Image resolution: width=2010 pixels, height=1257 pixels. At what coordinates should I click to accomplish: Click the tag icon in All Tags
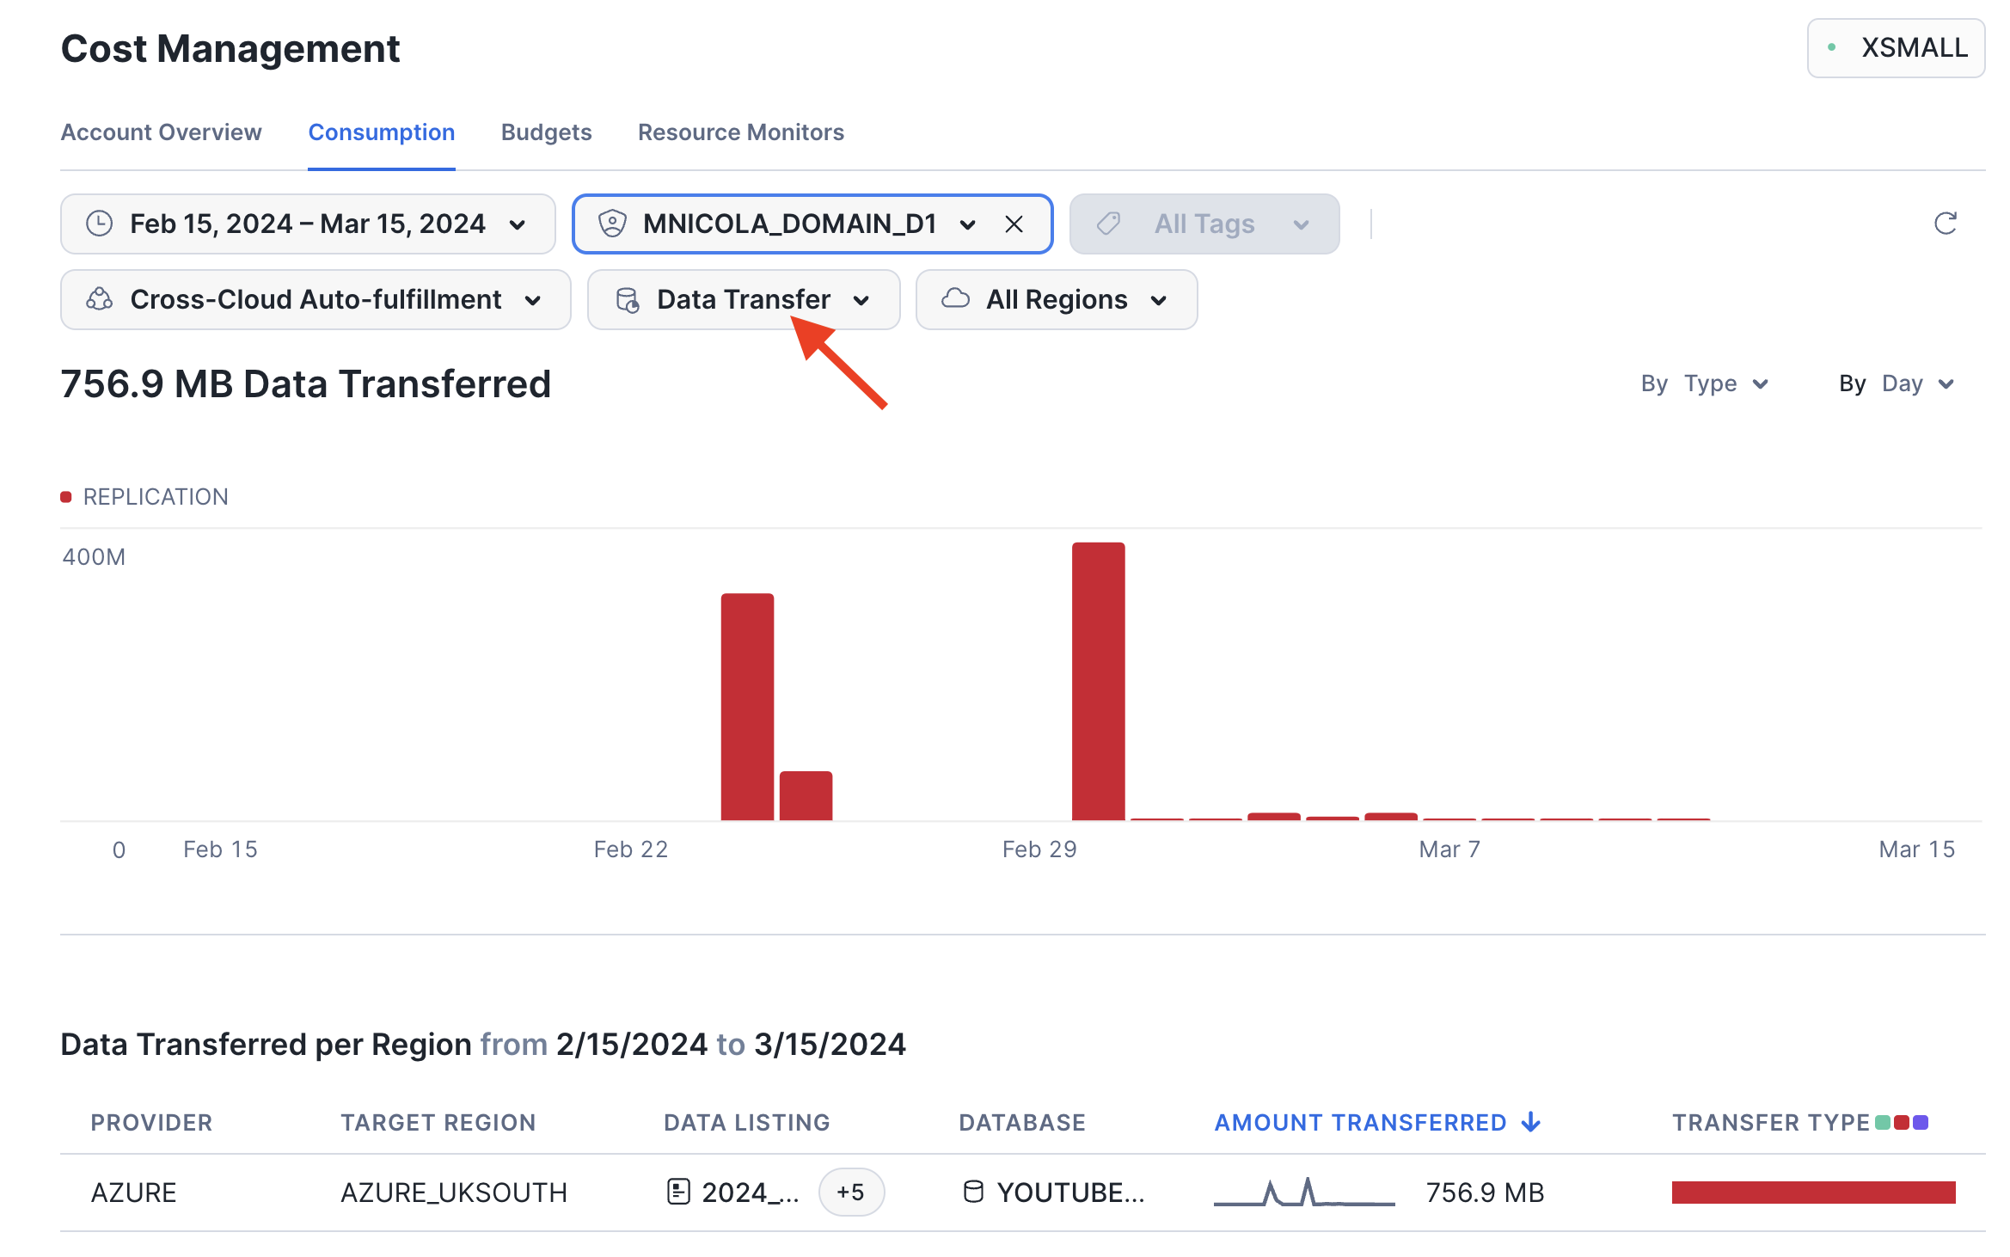(x=1109, y=224)
